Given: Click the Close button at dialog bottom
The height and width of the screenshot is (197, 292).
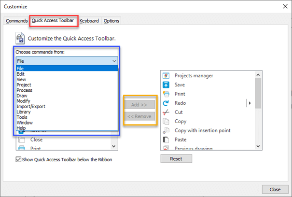Looking at the screenshot, I should click(x=275, y=189).
